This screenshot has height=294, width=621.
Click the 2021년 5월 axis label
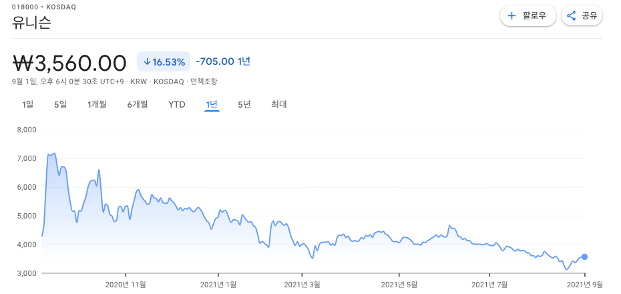tap(399, 284)
